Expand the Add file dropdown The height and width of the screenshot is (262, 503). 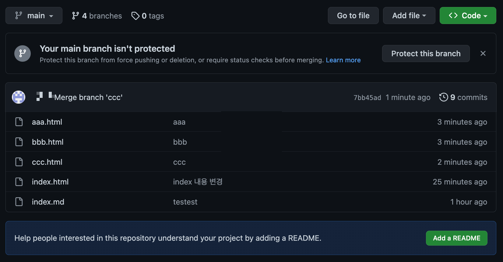tap(409, 16)
